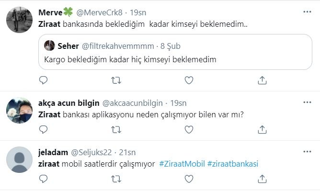Open more options on akça acun bilgin's tweet

coord(307,102)
